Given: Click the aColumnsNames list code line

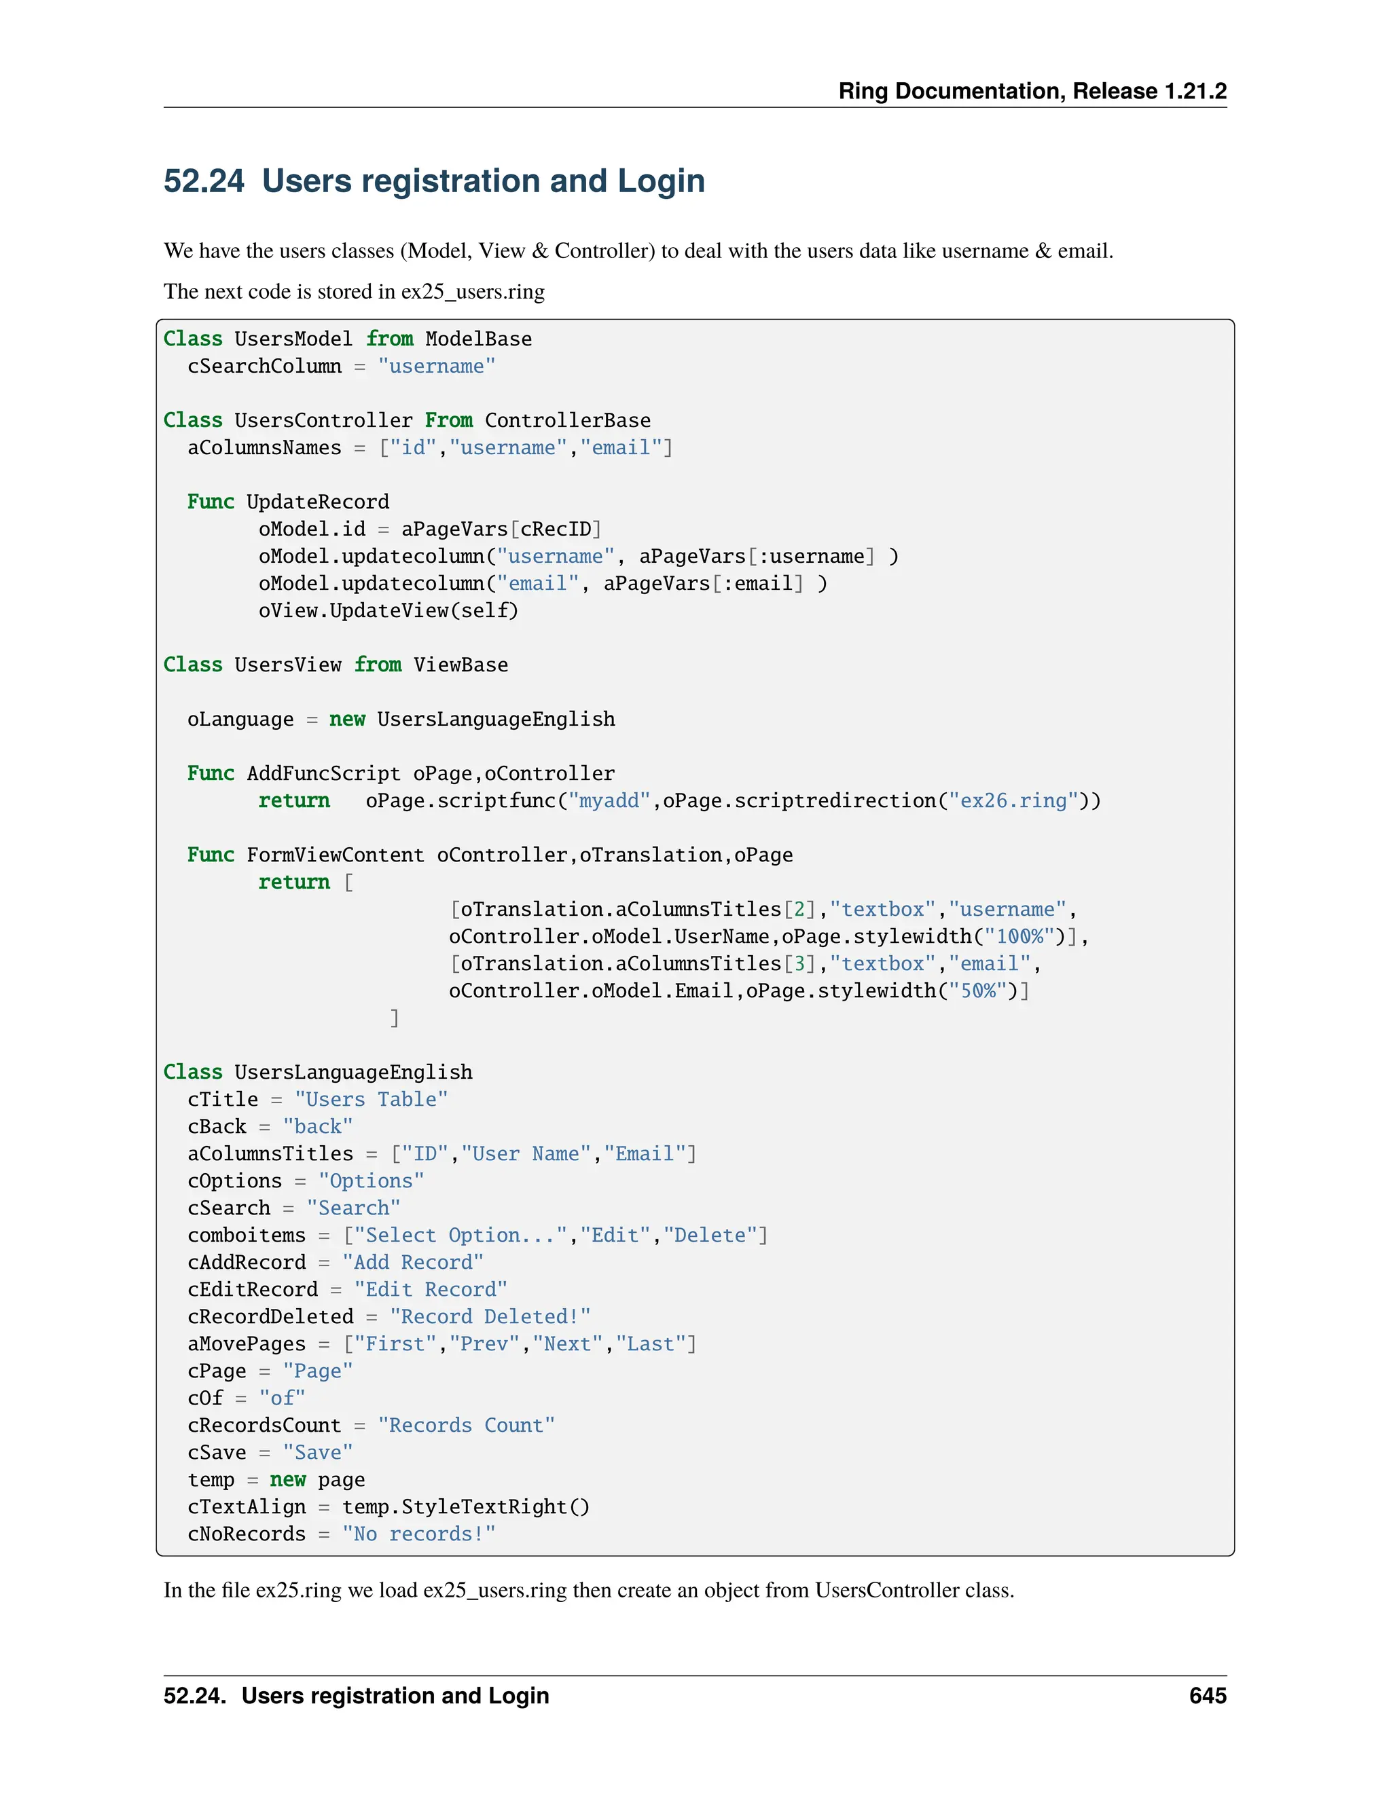Looking at the screenshot, I should tap(429, 447).
